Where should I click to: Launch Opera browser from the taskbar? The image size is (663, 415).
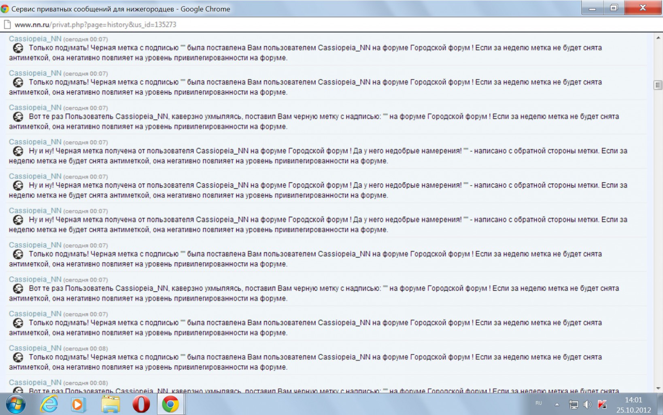point(141,404)
